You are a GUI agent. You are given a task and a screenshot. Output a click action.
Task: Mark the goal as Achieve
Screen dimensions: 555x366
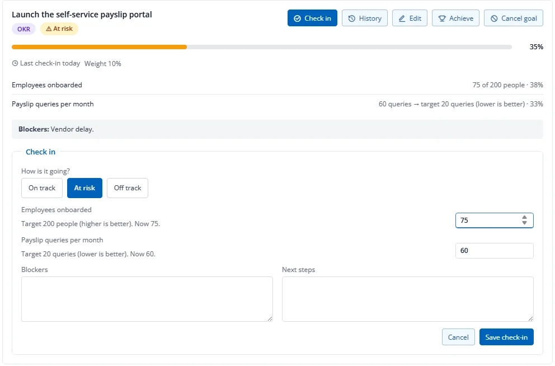pyautogui.click(x=455, y=18)
